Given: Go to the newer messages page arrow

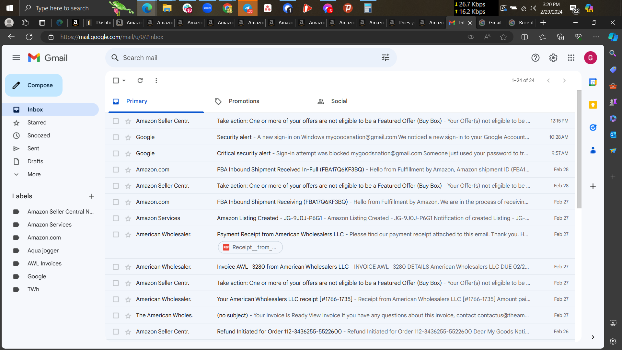Looking at the screenshot, I should 548,80.
